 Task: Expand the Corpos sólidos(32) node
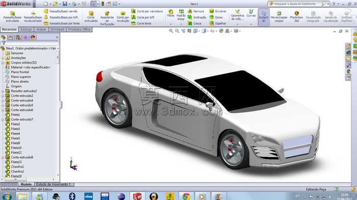(3, 62)
